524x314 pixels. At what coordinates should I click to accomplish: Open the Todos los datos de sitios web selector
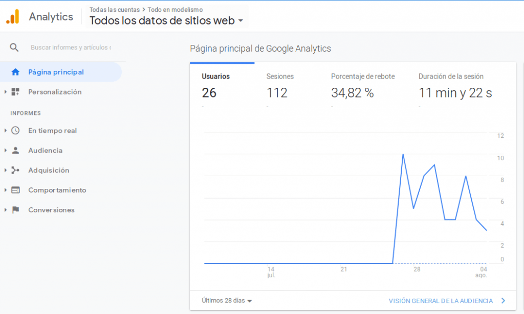[x=166, y=20]
